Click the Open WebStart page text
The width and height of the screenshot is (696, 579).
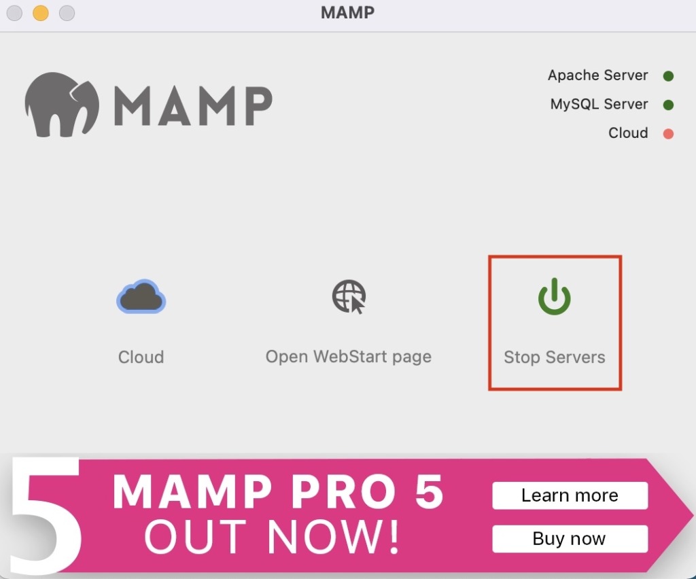click(x=349, y=357)
